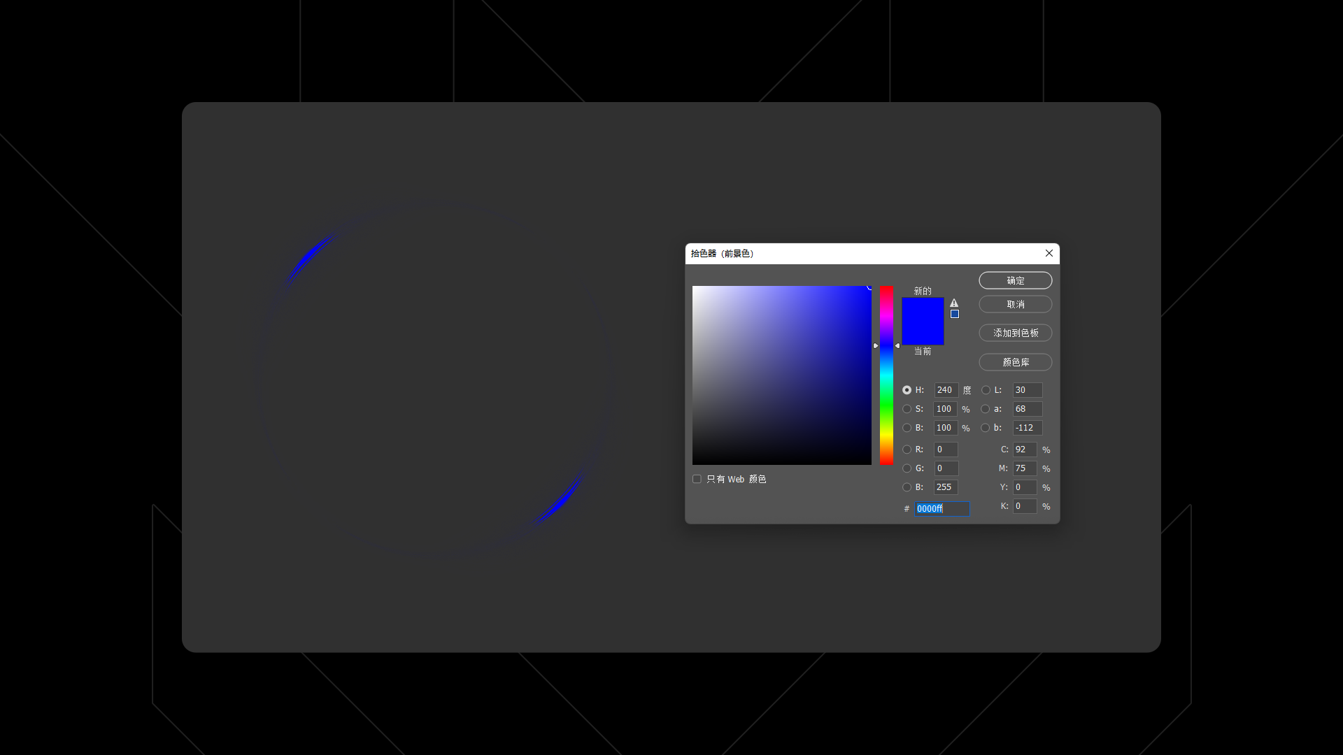The image size is (1343, 755).
Task: Select the R red radio button
Action: pos(907,450)
